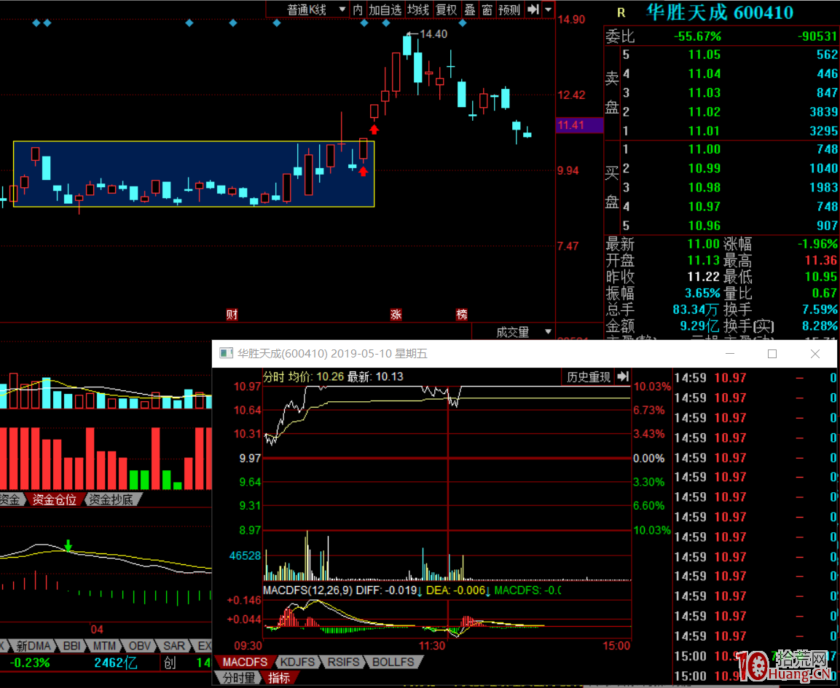840x688 pixels.
Task: Click the 复权 adjustment button
Action: click(446, 9)
